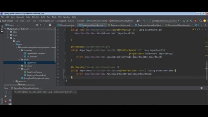This screenshot has height=117, width=208.
Task: Click the collapse all icon in Project panel
Action: 45,25
